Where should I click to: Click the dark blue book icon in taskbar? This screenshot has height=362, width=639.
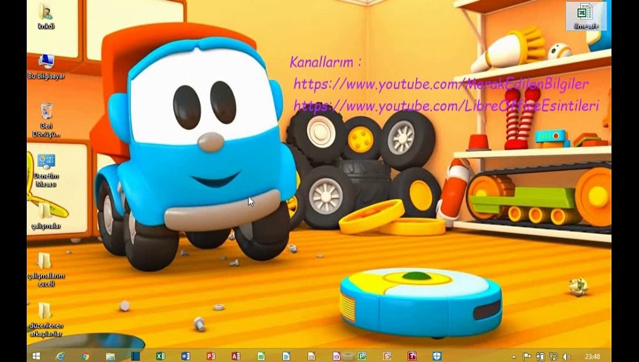point(136,356)
